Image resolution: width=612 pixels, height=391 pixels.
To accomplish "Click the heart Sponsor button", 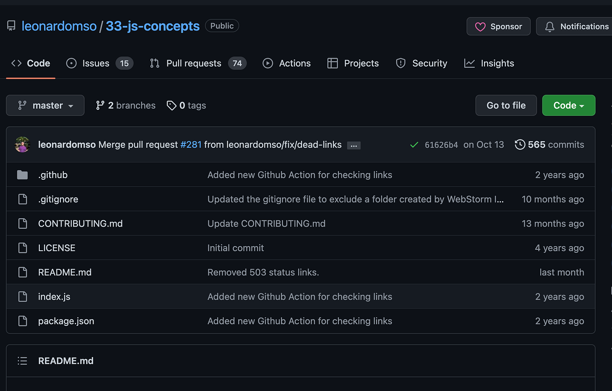I will click(498, 27).
